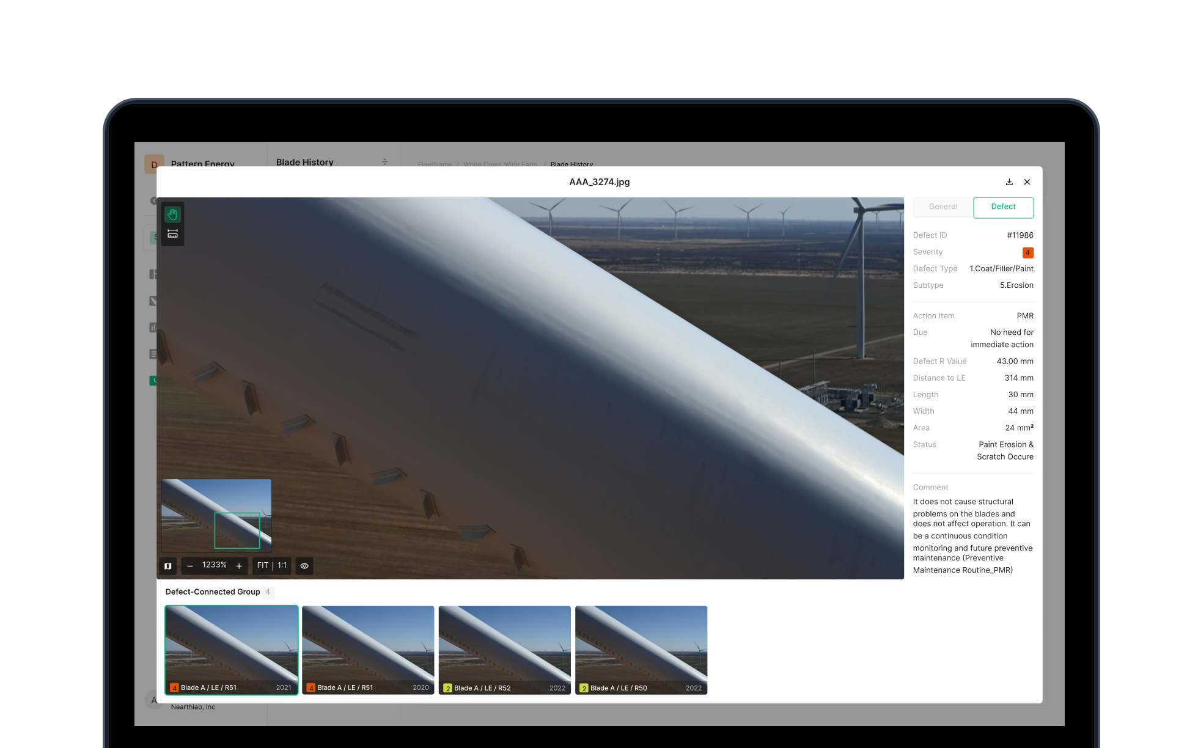Zoom out with the minus button
This screenshot has width=1198, height=748.
click(x=190, y=566)
